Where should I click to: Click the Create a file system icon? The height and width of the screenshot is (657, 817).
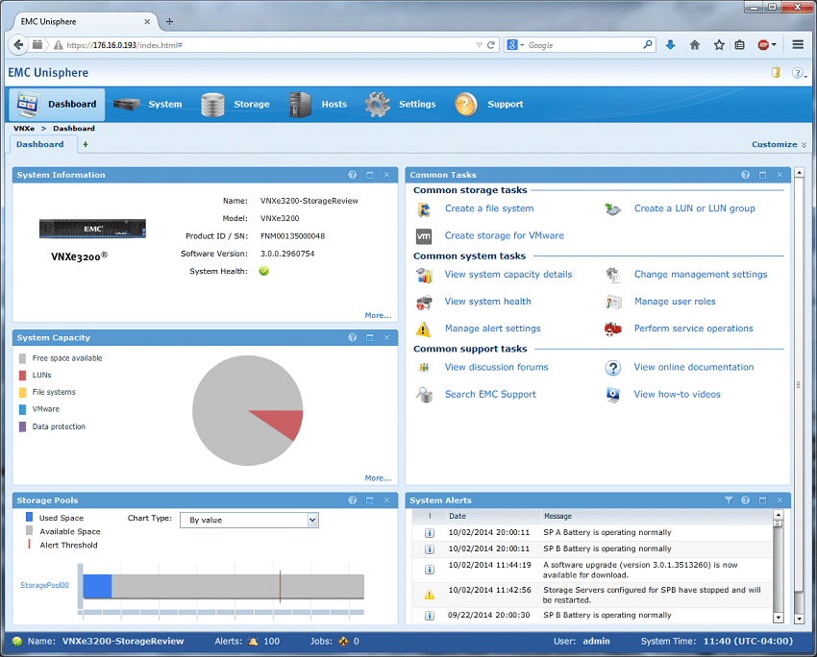[x=424, y=209]
